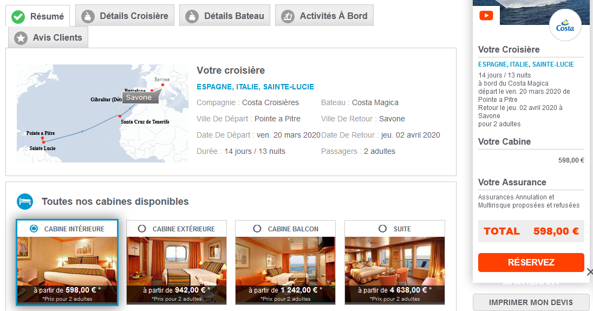593x311 pixels.
Task: Select the Cabine Balcon radio button
Action: pos(257,229)
